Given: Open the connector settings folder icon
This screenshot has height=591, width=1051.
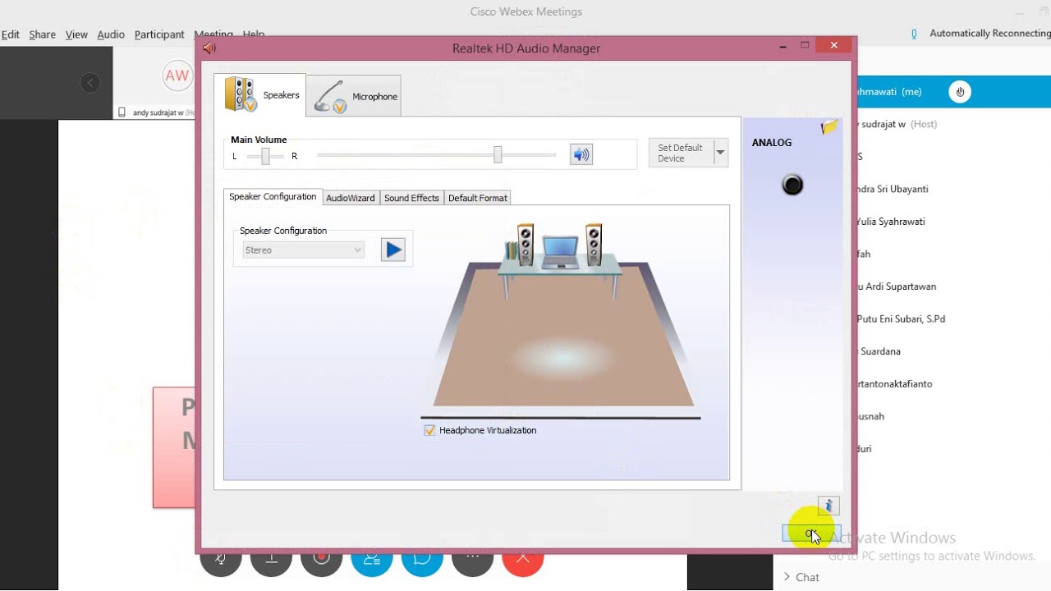Looking at the screenshot, I should [829, 127].
